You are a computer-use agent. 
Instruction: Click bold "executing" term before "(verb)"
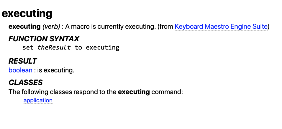[24, 27]
